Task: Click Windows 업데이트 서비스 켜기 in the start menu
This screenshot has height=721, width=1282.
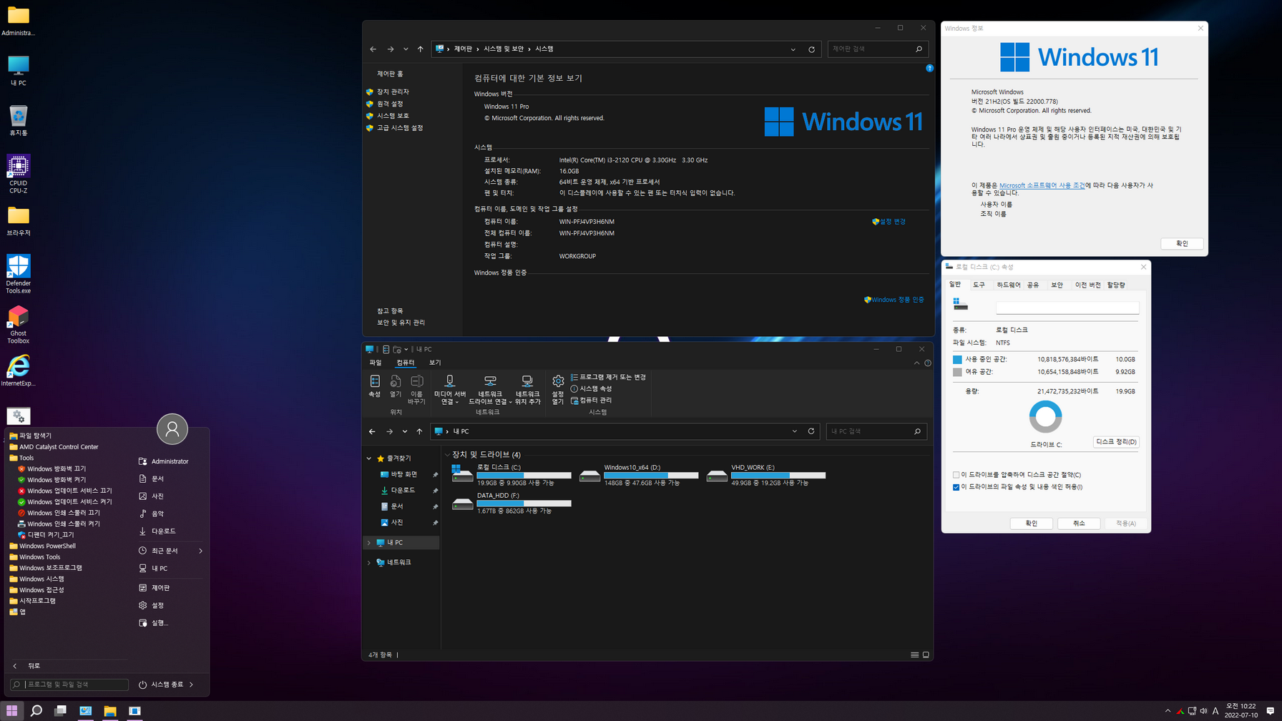Action: click(64, 501)
